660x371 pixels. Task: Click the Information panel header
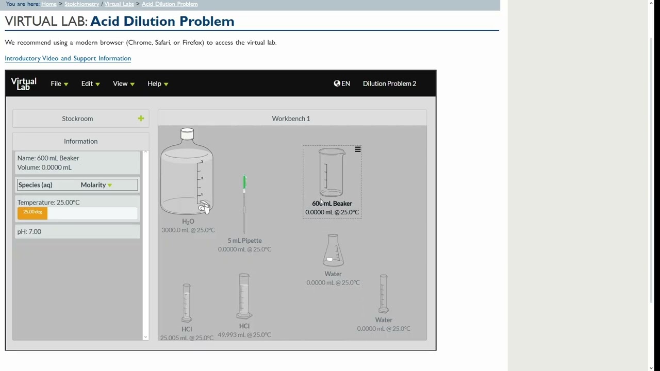point(81,141)
